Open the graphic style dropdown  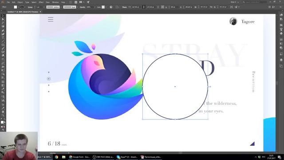click(106, 7)
